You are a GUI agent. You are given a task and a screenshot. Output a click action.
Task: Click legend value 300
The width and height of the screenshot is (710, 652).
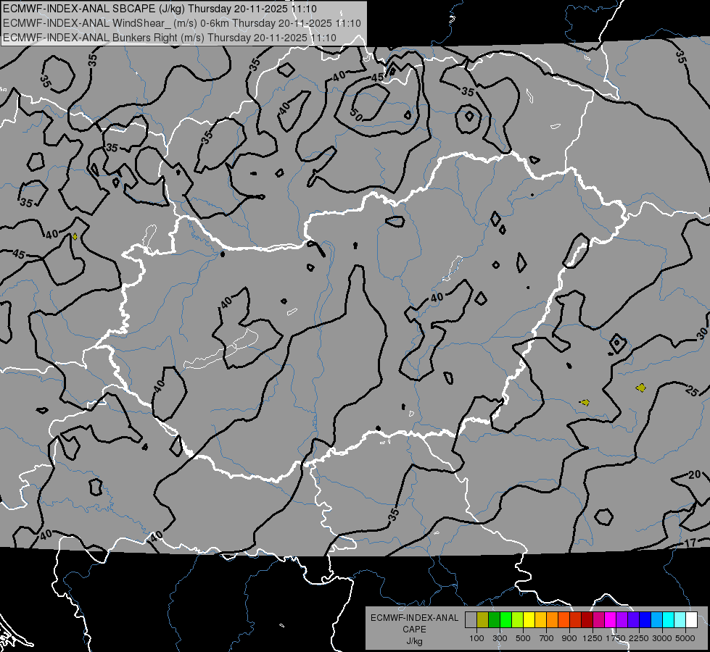coord(500,638)
